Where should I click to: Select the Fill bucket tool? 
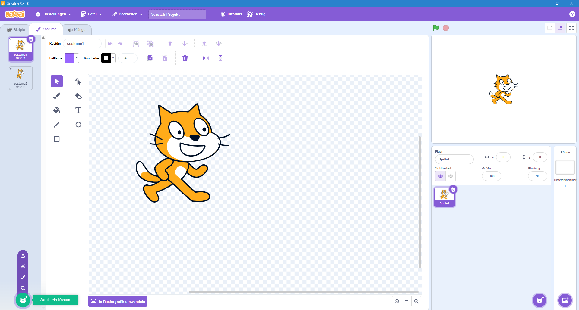point(57,110)
